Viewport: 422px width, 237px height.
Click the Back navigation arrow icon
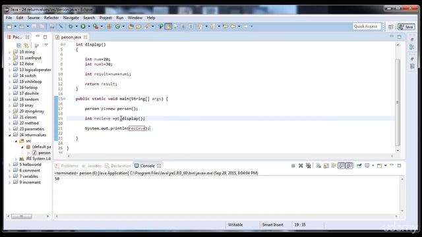[233, 26]
